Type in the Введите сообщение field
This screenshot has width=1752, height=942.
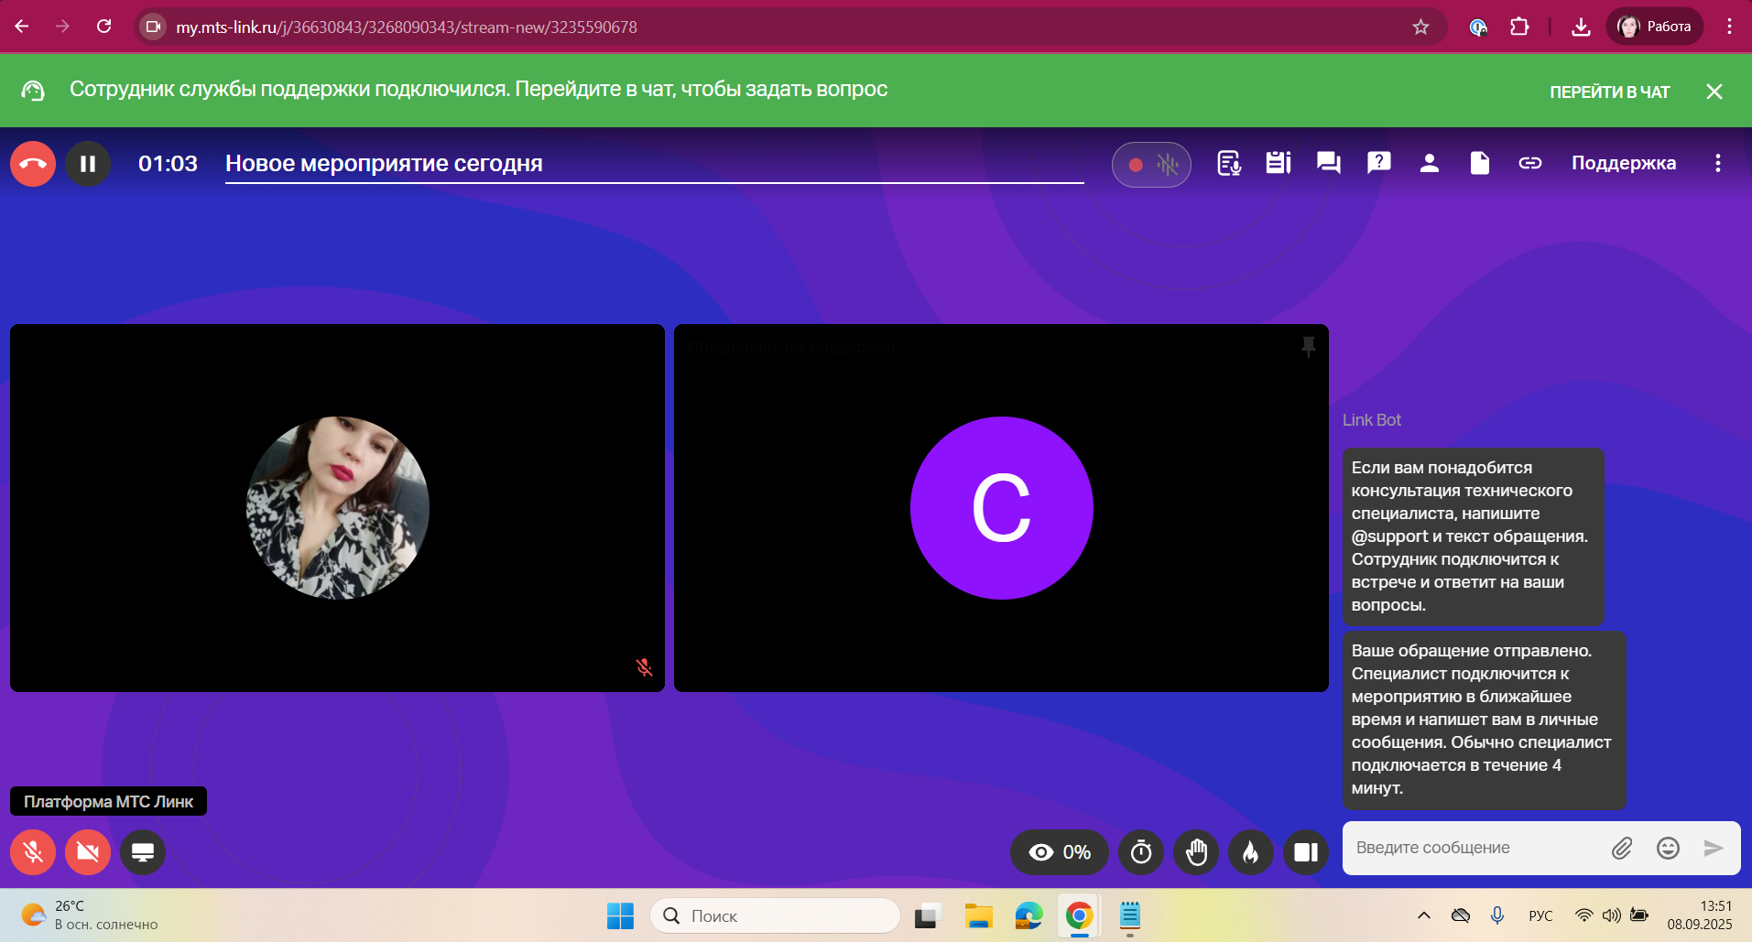click(x=1475, y=848)
